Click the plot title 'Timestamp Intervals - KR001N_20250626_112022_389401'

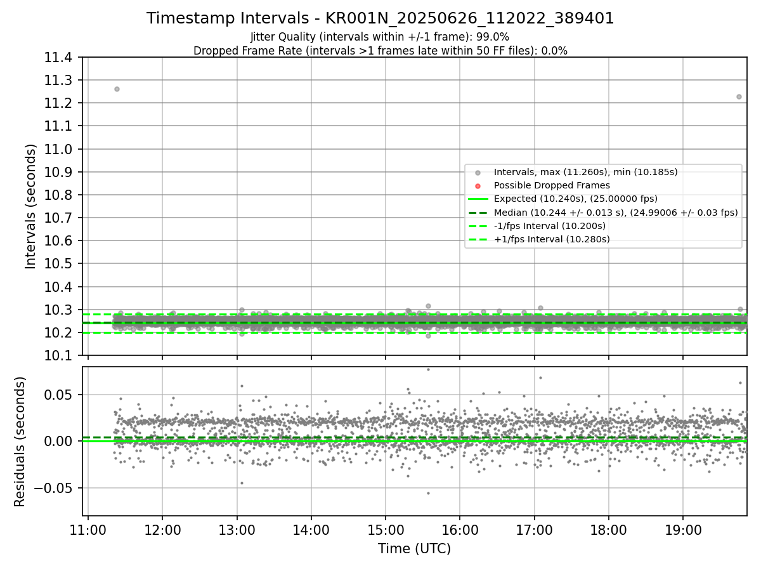tap(380, 18)
